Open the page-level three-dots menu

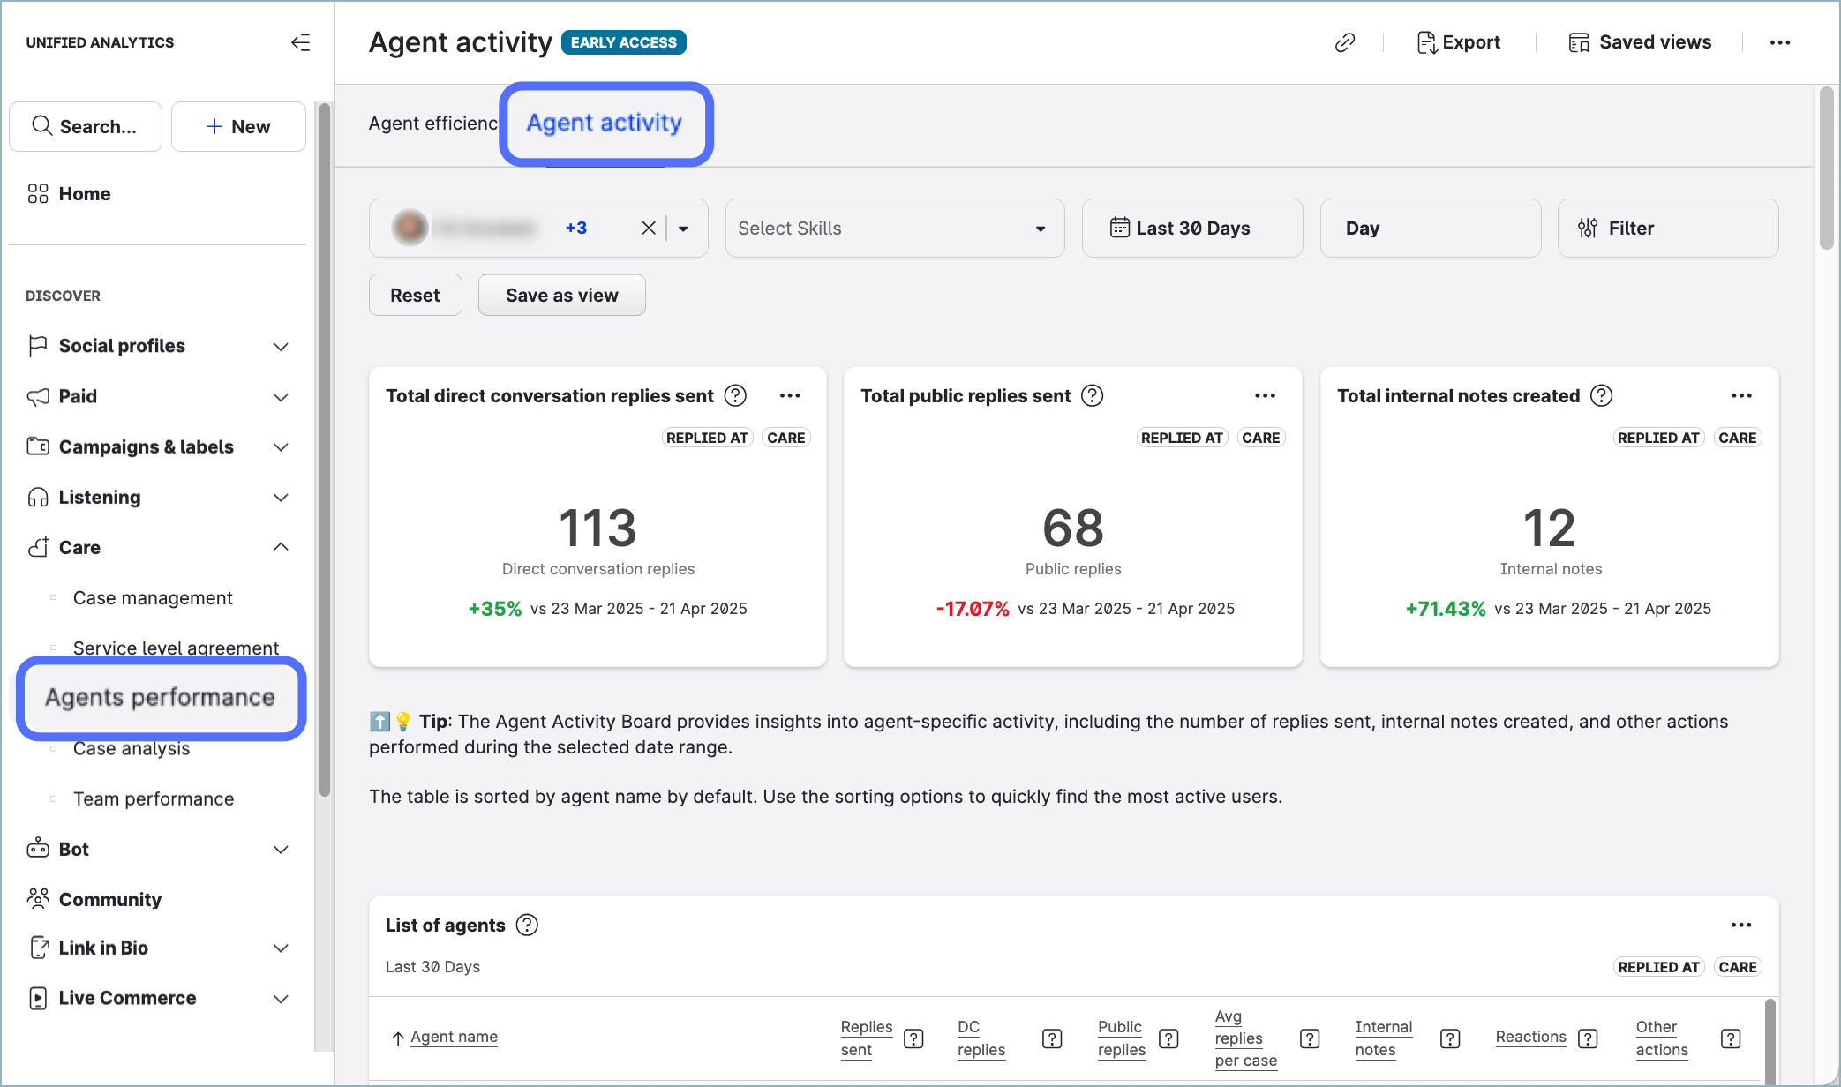coord(1779,42)
